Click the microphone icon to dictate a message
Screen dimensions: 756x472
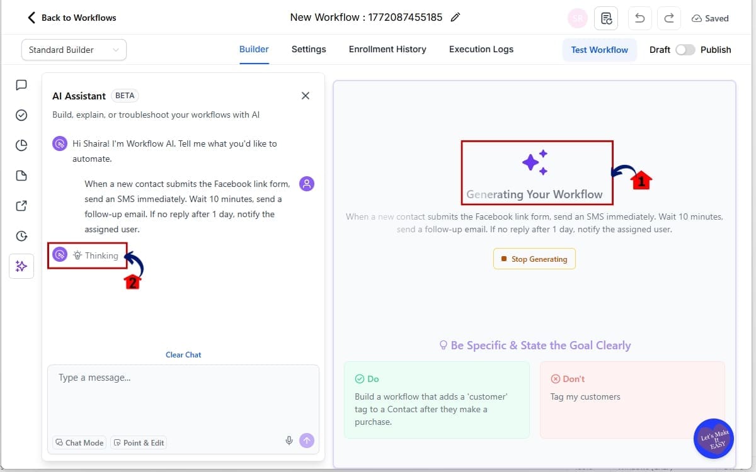tap(289, 441)
